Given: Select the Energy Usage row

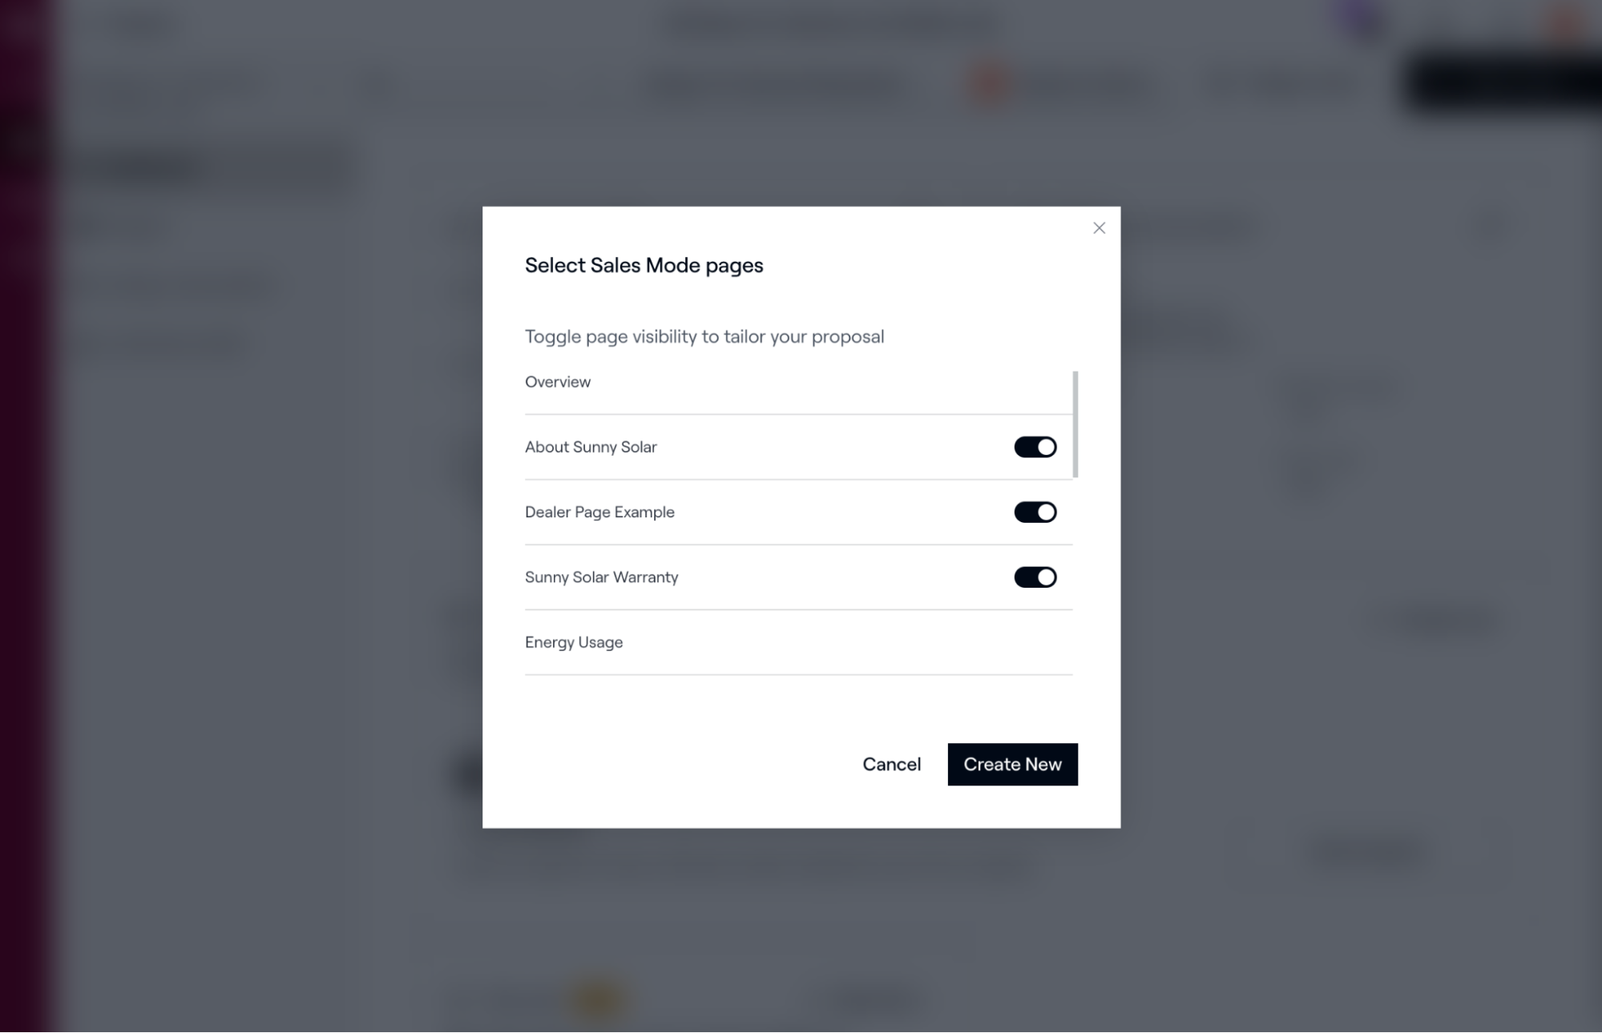Looking at the screenshot, I should pyautogui.click(x=798, y=642).
